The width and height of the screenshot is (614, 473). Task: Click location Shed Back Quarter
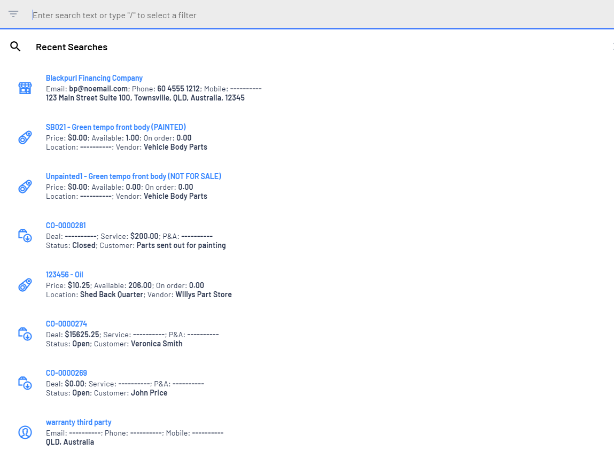tap(112, 294)
